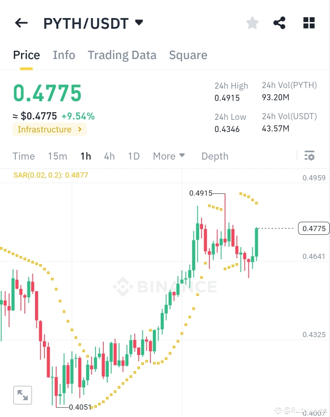Select the 15m candle interval

point(57,156)
